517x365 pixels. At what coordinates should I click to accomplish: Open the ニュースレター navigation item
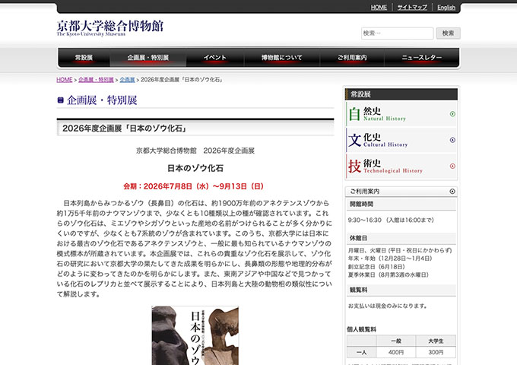pos(422,58)
